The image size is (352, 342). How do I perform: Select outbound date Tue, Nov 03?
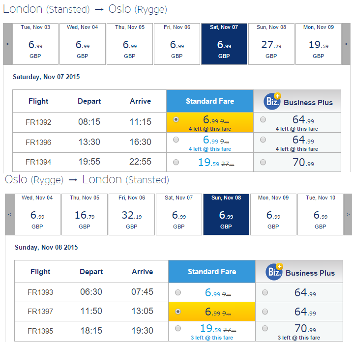point(35,44)
